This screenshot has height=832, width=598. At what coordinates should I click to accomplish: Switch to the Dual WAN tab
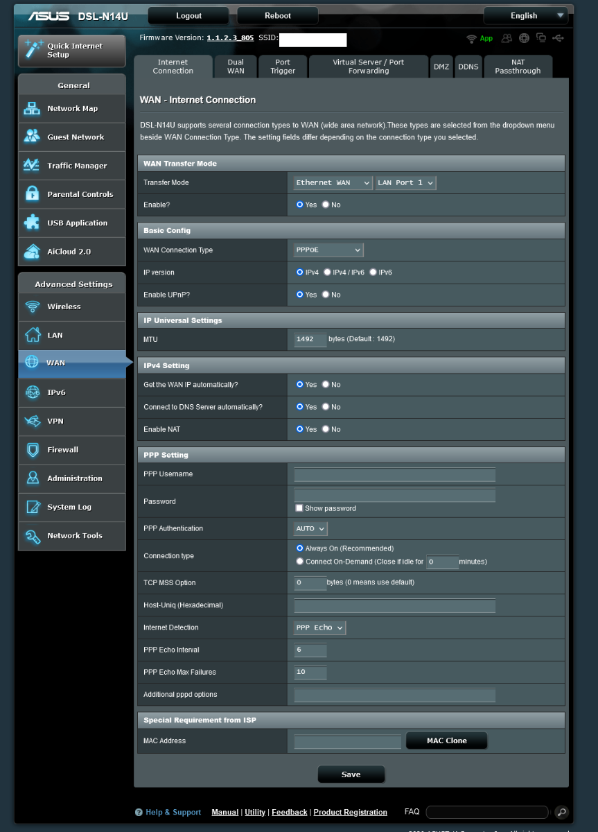[236, 67]
